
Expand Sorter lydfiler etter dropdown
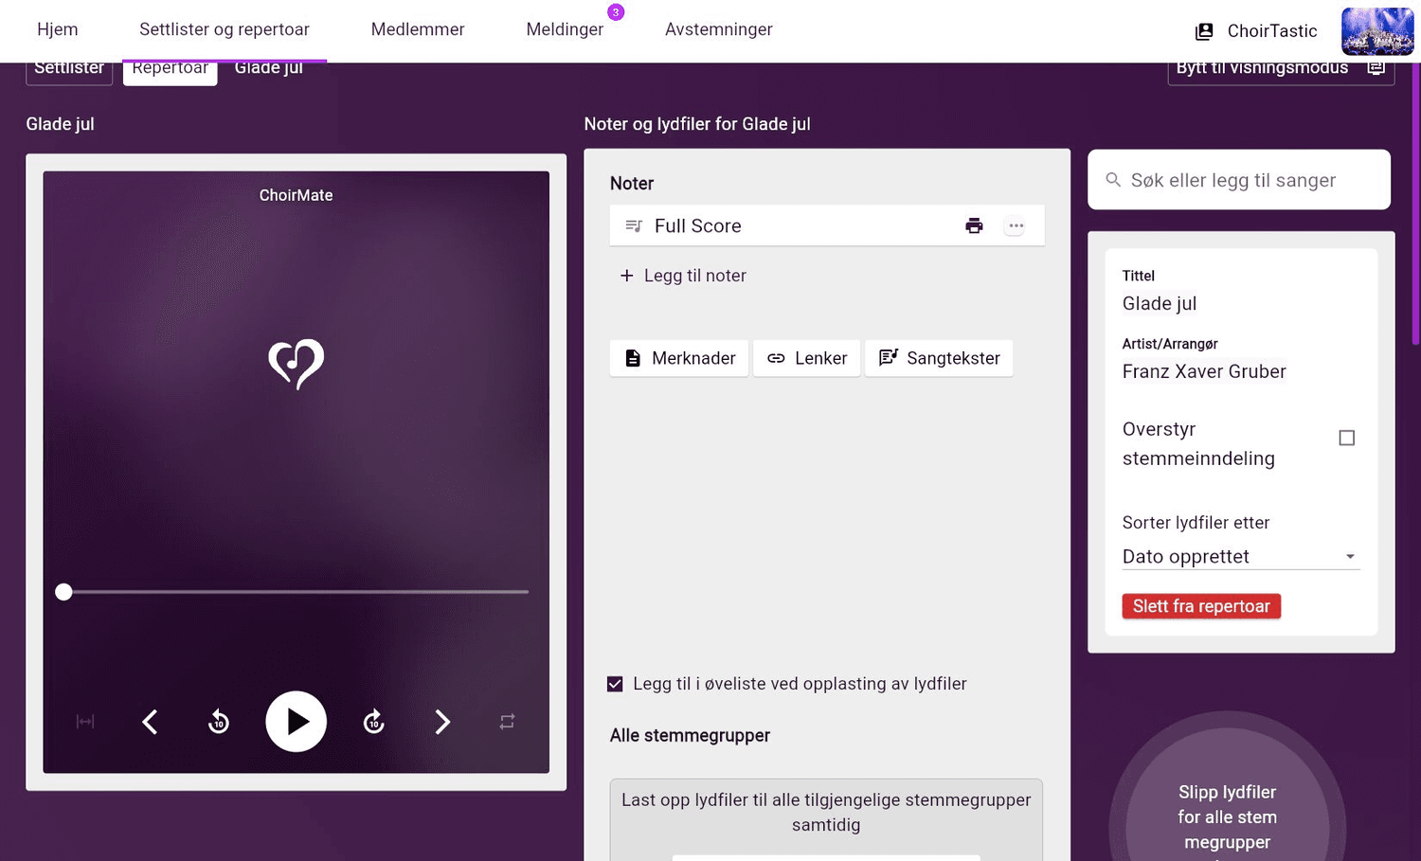[1240, 557]
